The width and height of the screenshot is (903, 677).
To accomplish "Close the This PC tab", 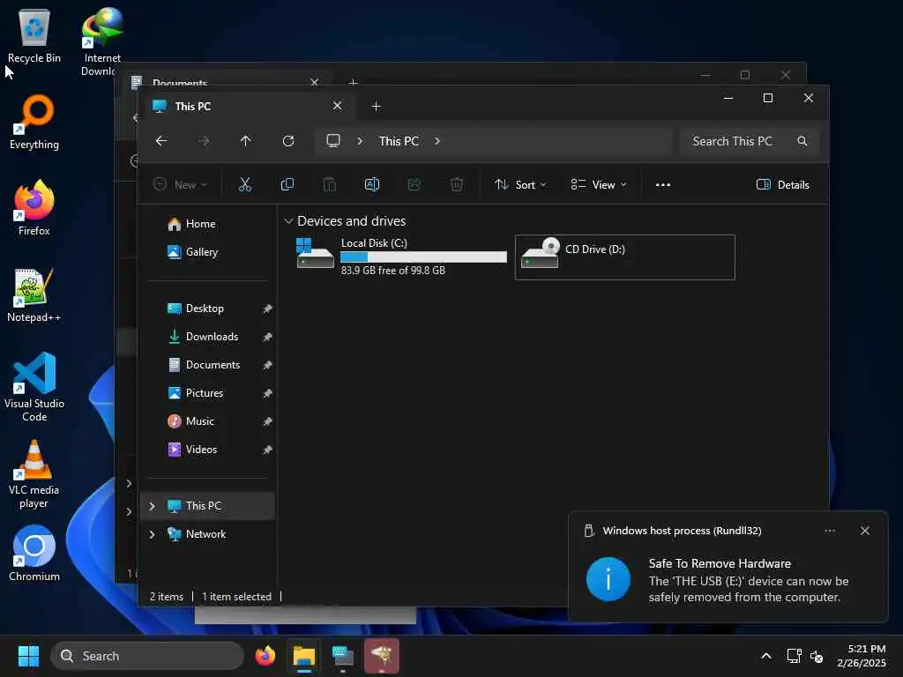I will coord(338,106).
